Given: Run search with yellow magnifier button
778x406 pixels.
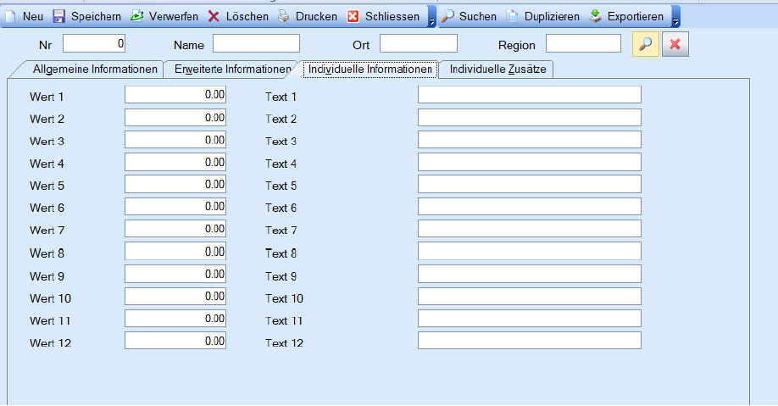Looking at the screenshot, I should pyautogui.click(x=646, y=44).
